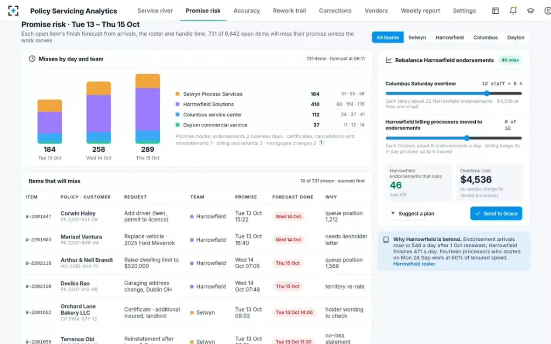Click the Suggest a plan button
The height and width of the screenshot is (344, 551).
tap(412, 213)
